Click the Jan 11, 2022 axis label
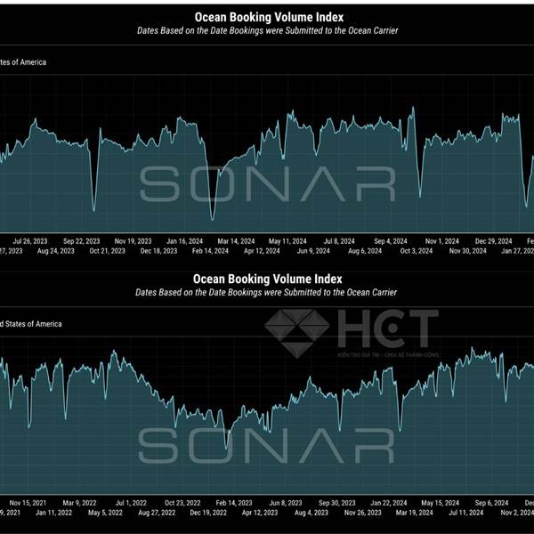Viewport: 534px width, 534px height. point(53,513)
